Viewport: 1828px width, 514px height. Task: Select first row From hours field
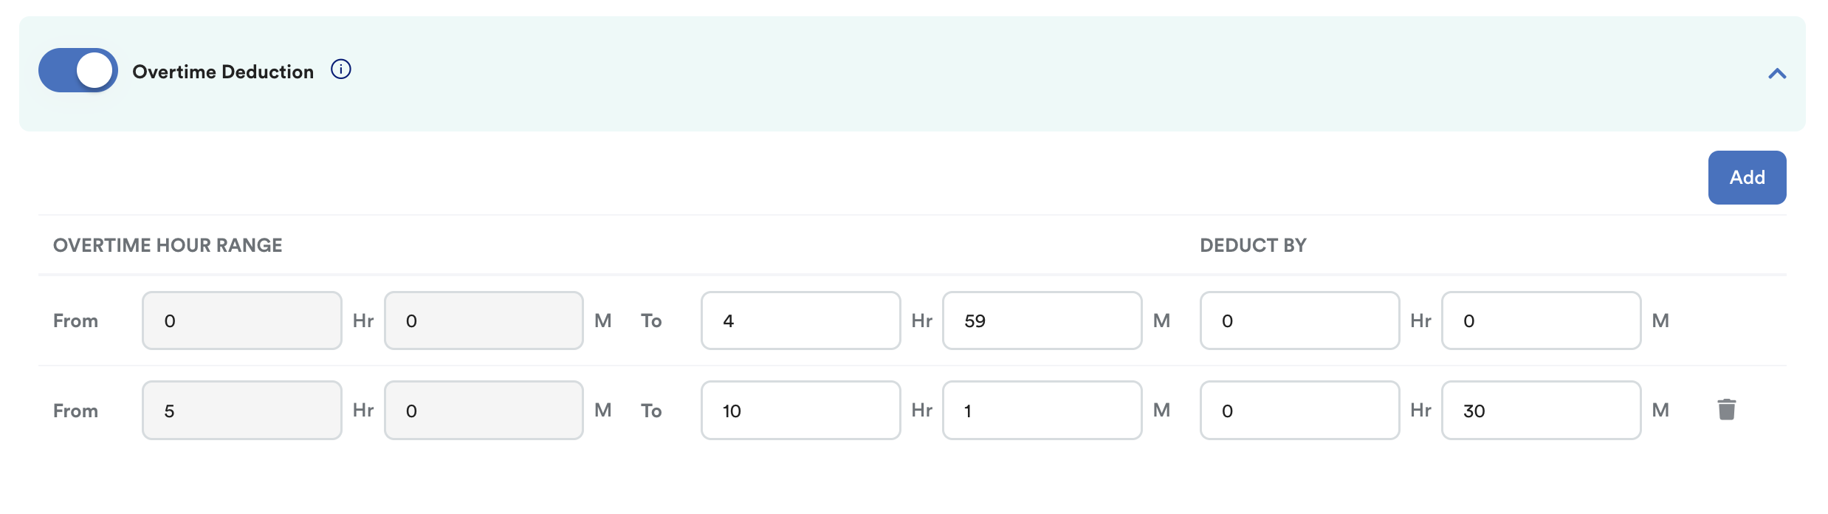point(242,321)
